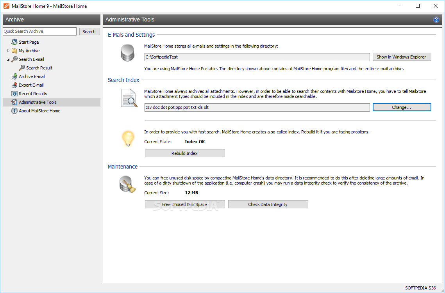This screenshot has height=293, width=445.
Task: Click Check Data Integrity button
Action: tap(268, 204)
